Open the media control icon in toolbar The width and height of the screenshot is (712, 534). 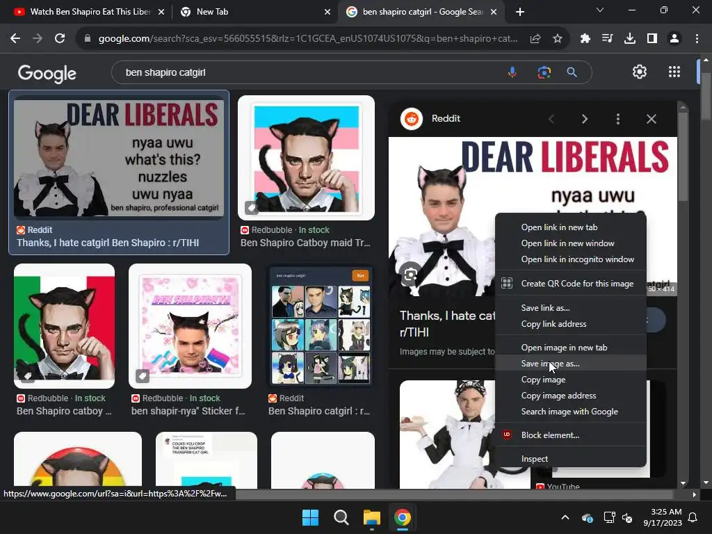[x=607, y=39]
